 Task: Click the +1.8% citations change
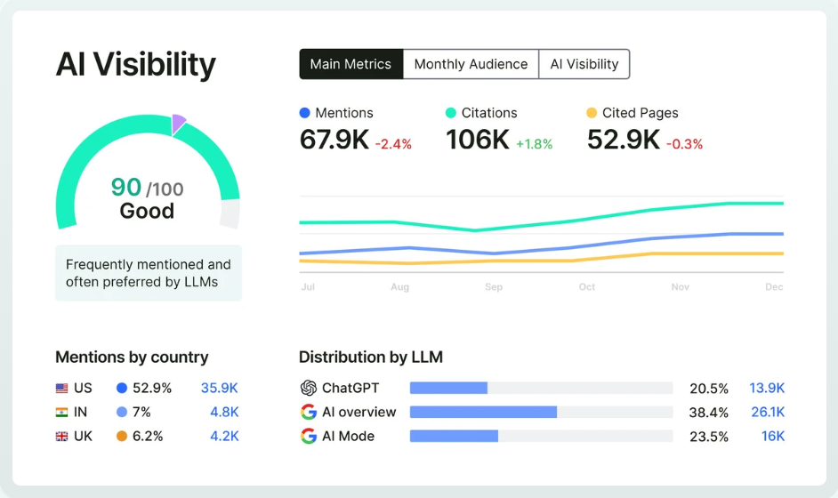point(534,144)
